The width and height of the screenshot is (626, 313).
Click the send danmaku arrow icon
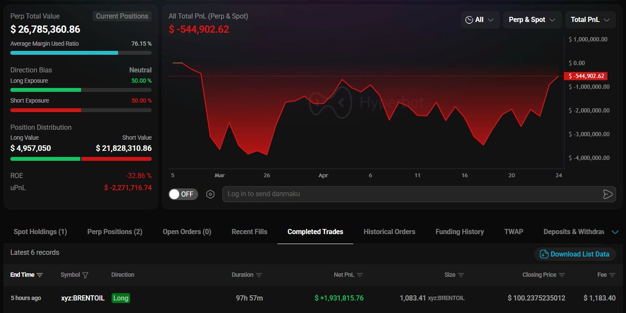coord(607,194)
